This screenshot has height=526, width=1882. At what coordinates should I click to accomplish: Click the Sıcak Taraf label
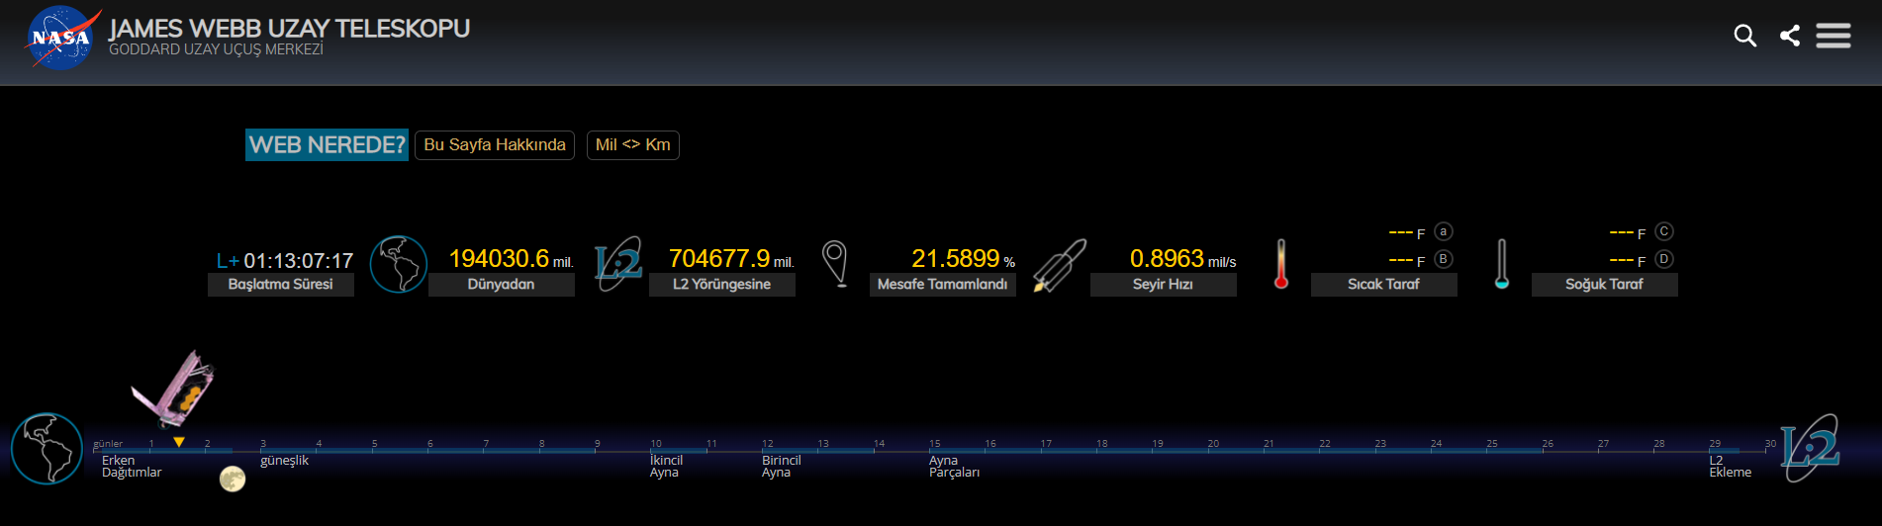[x=1384, y=285]
